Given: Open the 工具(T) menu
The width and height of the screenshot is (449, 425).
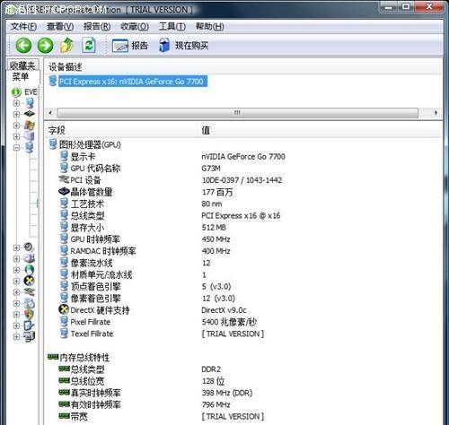Looking at the screenshot, I should click(x=172, y=27).
